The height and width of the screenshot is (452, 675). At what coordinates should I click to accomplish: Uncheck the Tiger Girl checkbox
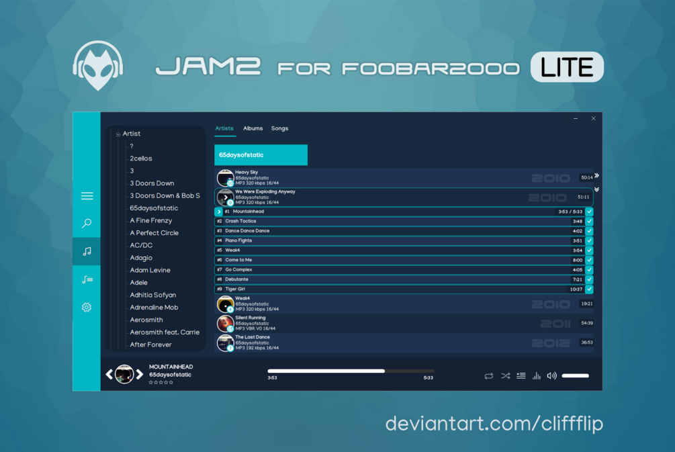point(589,289)
